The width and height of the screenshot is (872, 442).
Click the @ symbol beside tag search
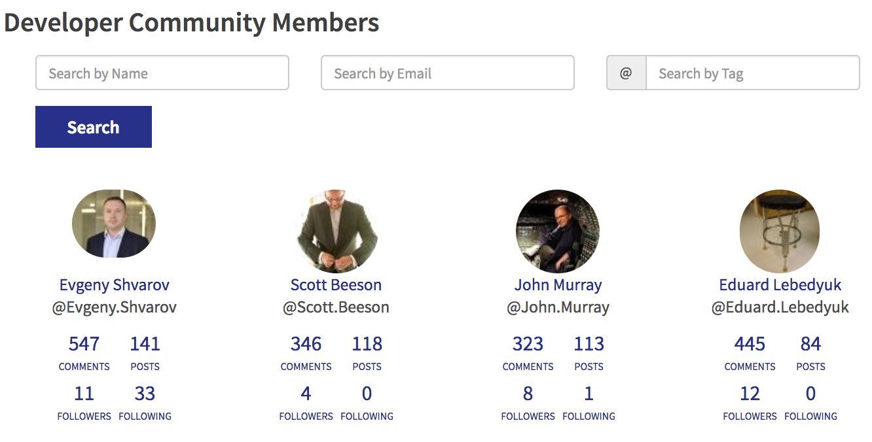[626, 73]
